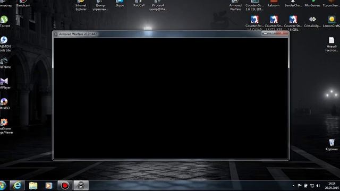Select the kaboom desktop icon
Viewport: 340px width, 191px height.
(x=274, y=4)
